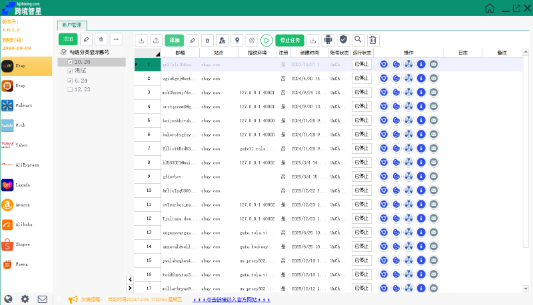Check the 12.23 category checkbox

[71, 89]
